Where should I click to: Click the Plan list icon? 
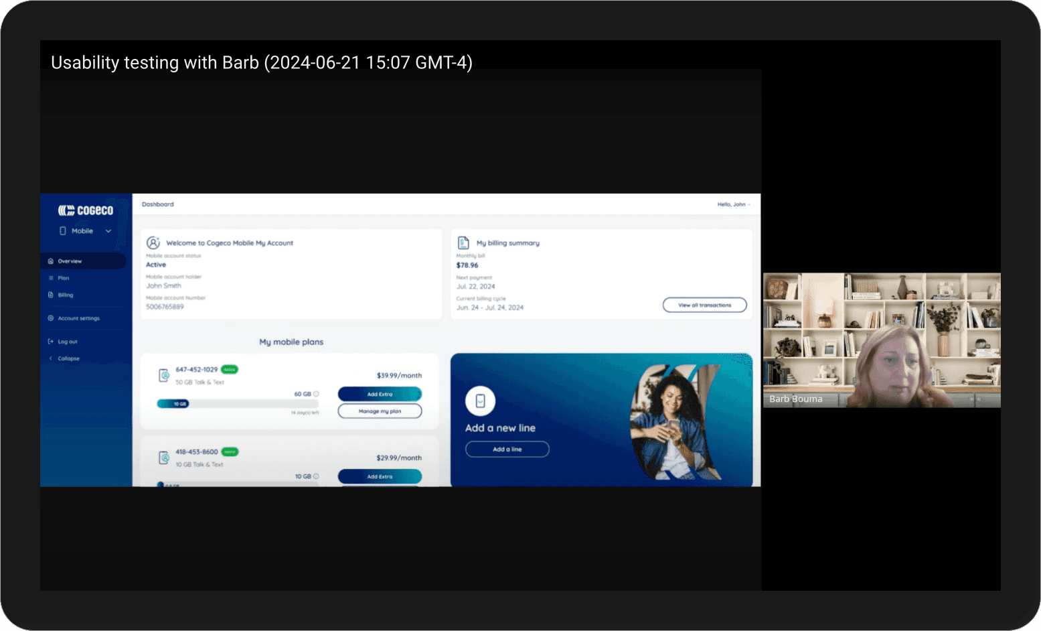click(x=51, y=278)
